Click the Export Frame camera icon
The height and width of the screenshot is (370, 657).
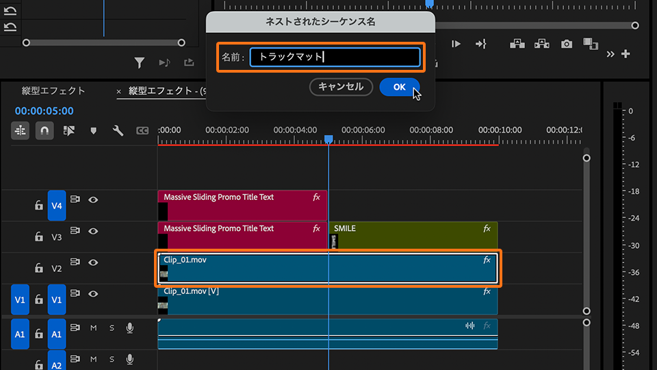[567, 44]
